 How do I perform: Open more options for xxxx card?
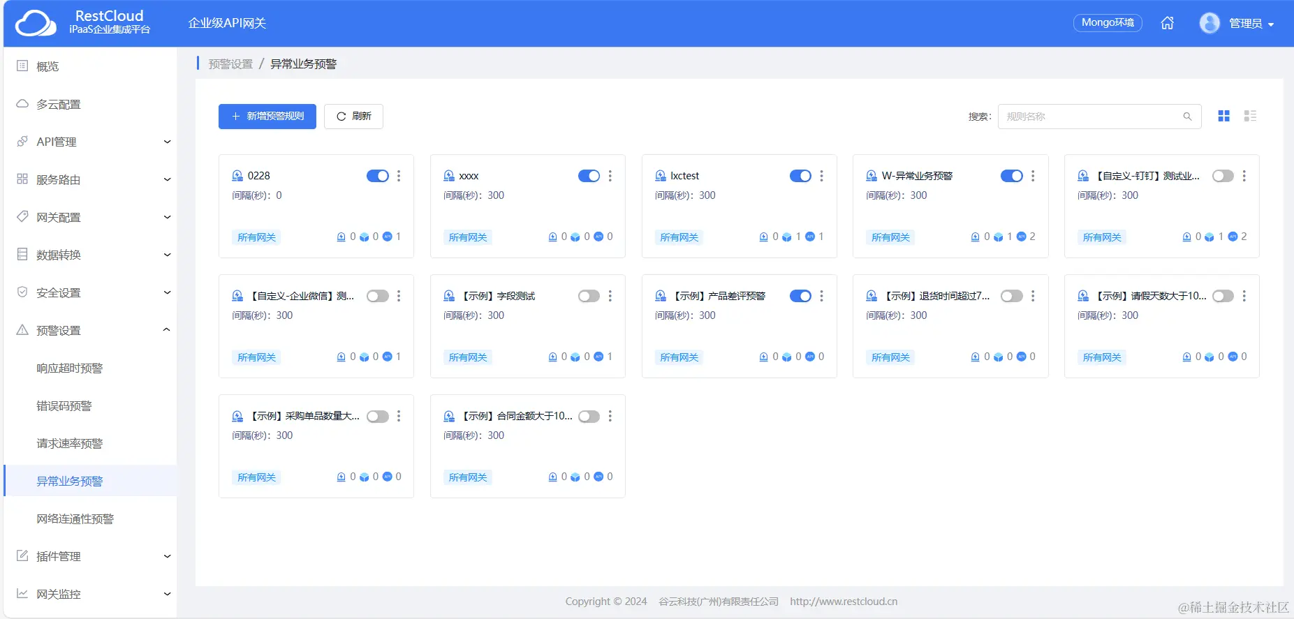[x=610, y=176]
